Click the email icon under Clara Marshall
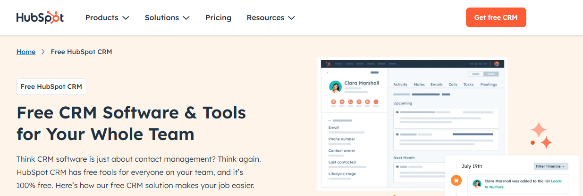Viewport: 583px width, 196px height. (x=342, y=102)
